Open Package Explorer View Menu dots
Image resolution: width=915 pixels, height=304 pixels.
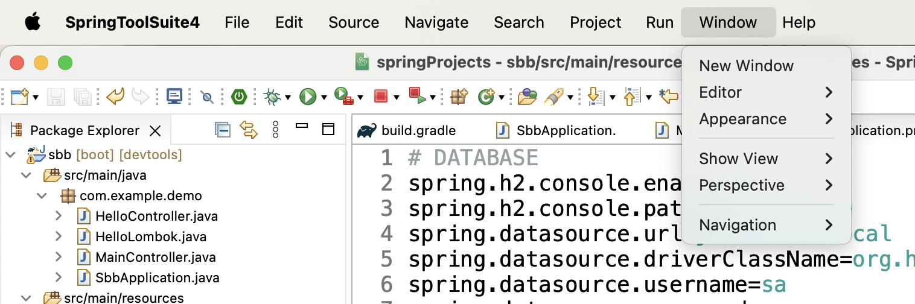pos(275,130)
